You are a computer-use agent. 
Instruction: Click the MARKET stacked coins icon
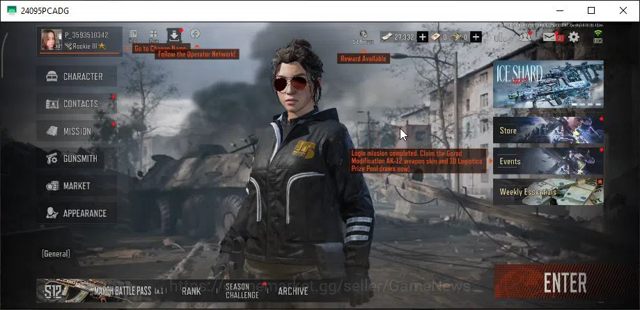pyautogui.click(x=52, y=186)
